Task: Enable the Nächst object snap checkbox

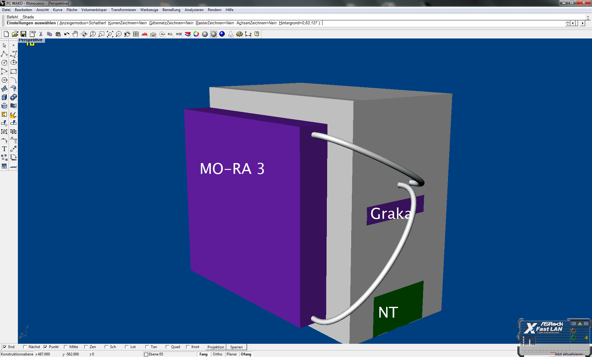Action: click(25, 347)
